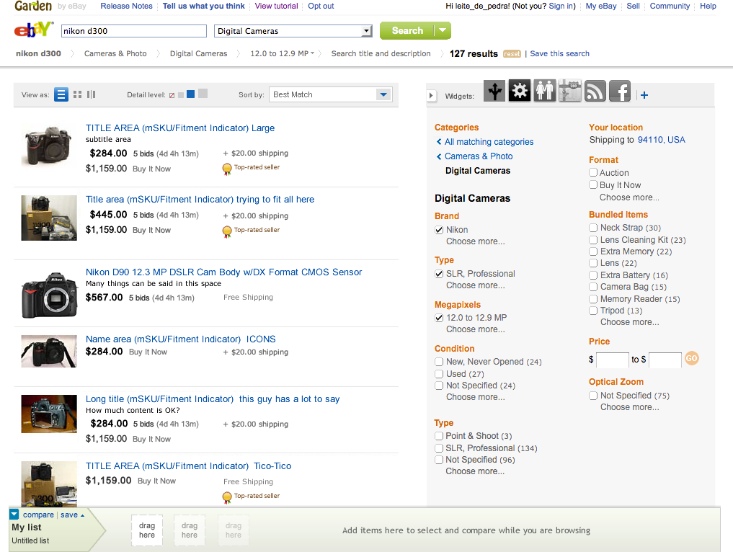Click Top-rated seller badge on Tico-Tico listing

click(x=251, y=497)
